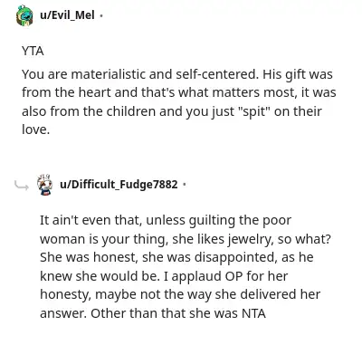The width and height of the screenshot is (362, 345).
Task: Open the Evil_Mel user avatar
Action: click(x=24, y=16)
